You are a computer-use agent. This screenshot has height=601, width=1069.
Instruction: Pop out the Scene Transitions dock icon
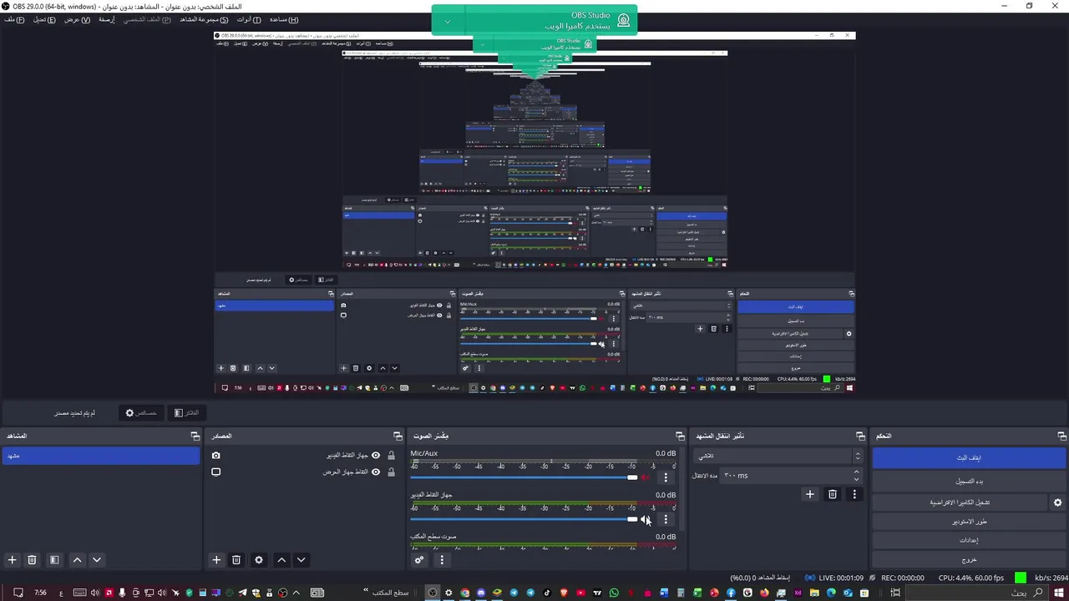(x=860, y=436)
